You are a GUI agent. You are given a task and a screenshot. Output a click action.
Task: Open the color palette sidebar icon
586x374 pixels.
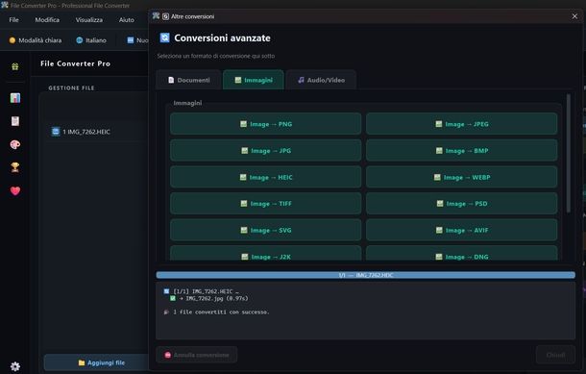tap(15, 144)
